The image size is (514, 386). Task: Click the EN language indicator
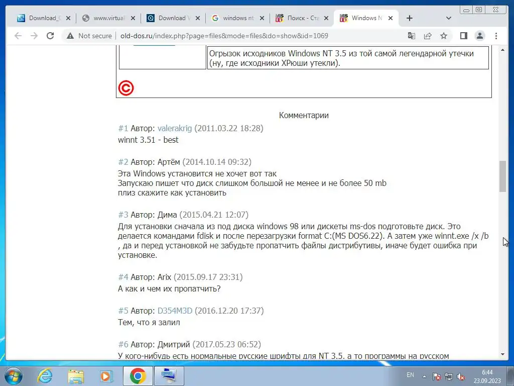click(x=410, y=375)
